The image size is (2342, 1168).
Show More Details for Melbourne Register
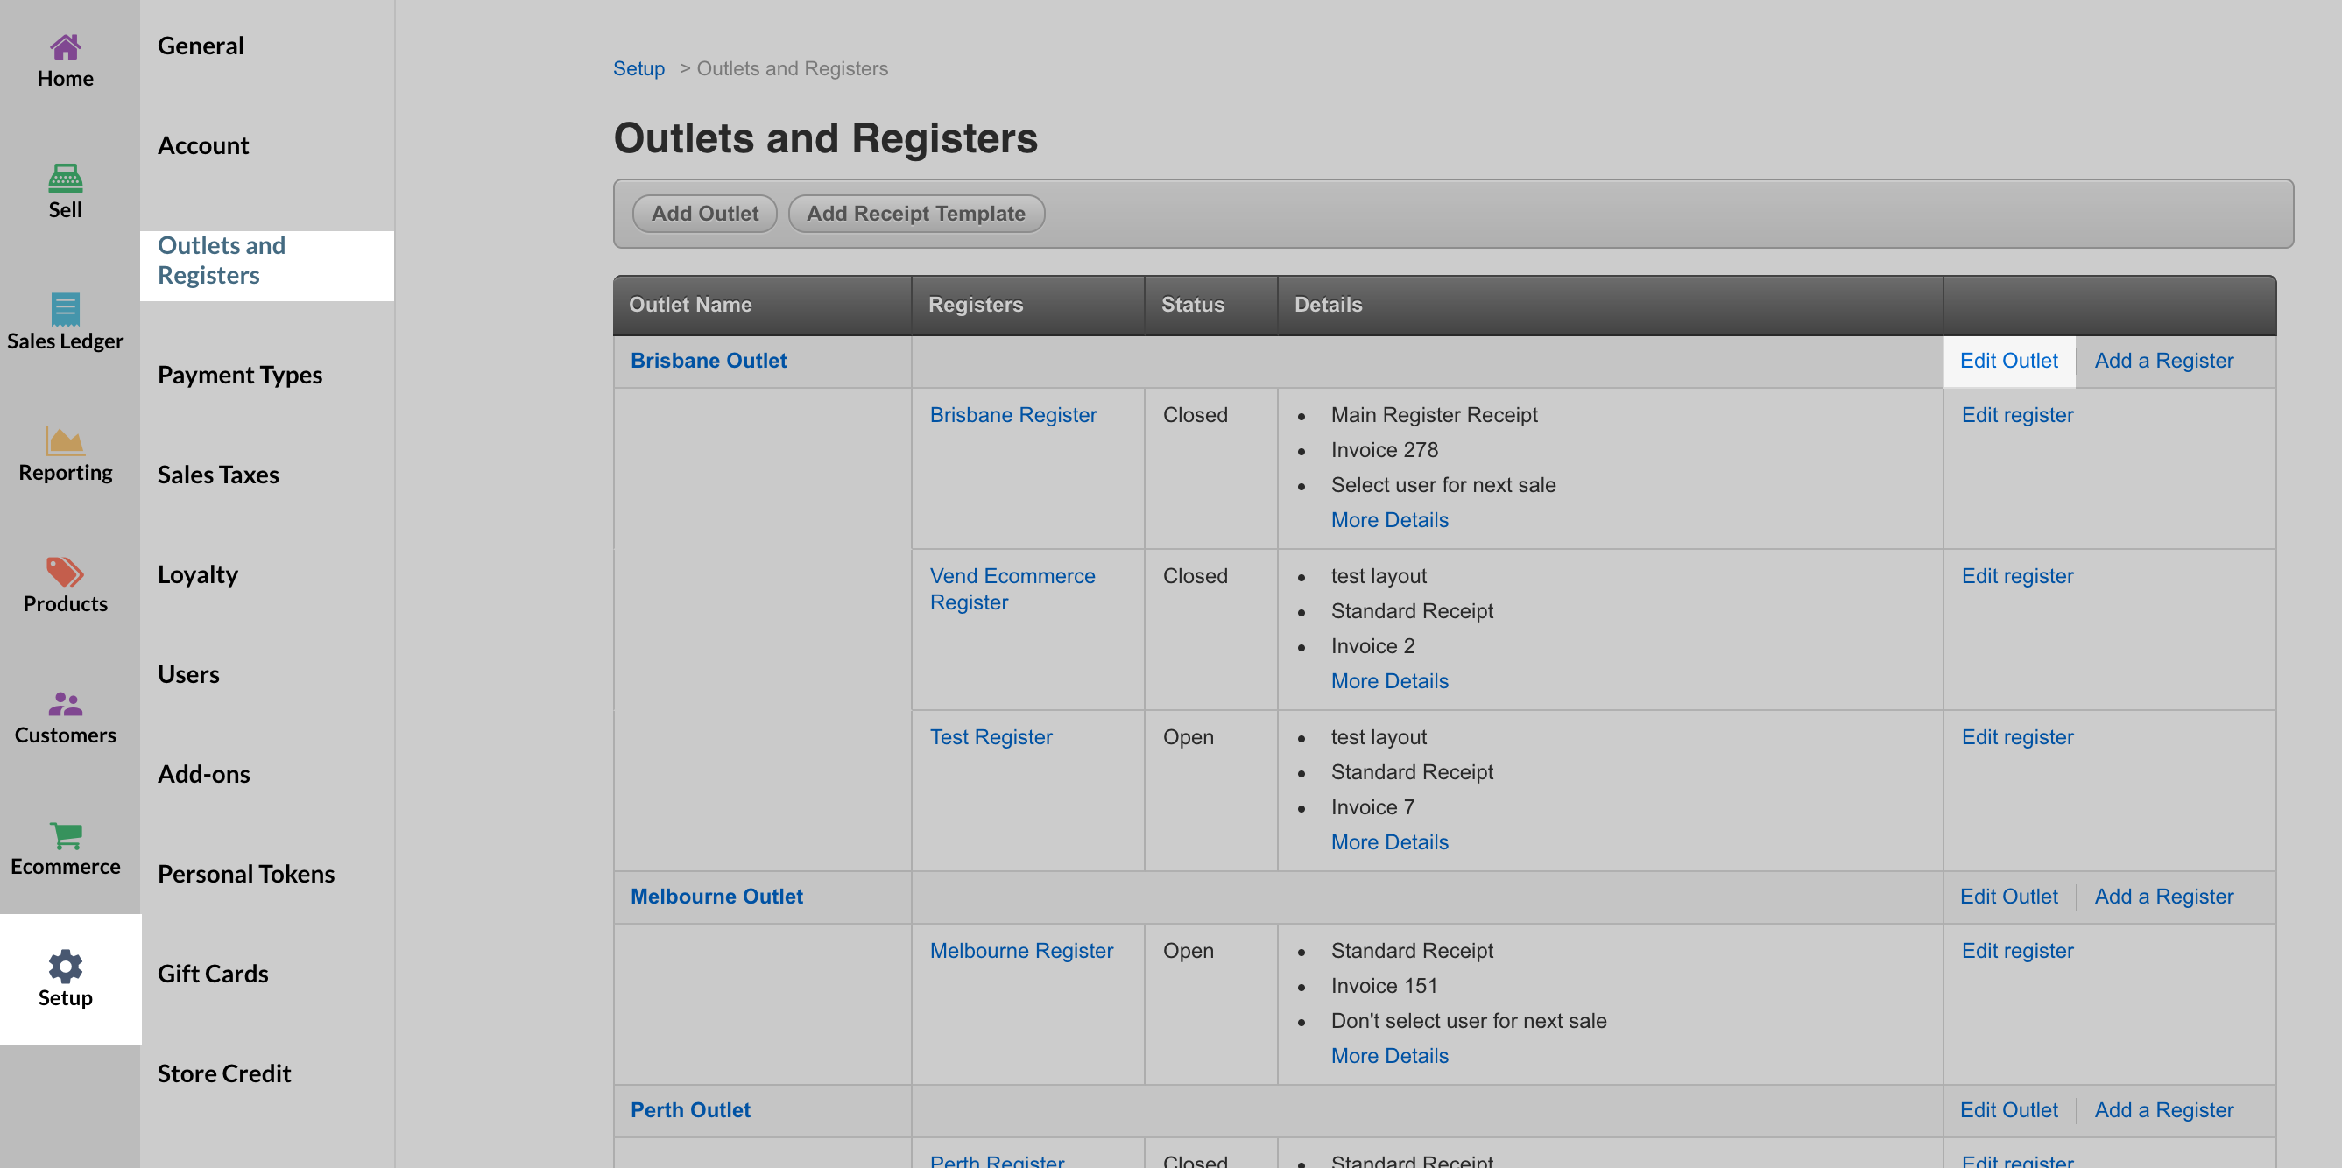pos(1389,1055)
